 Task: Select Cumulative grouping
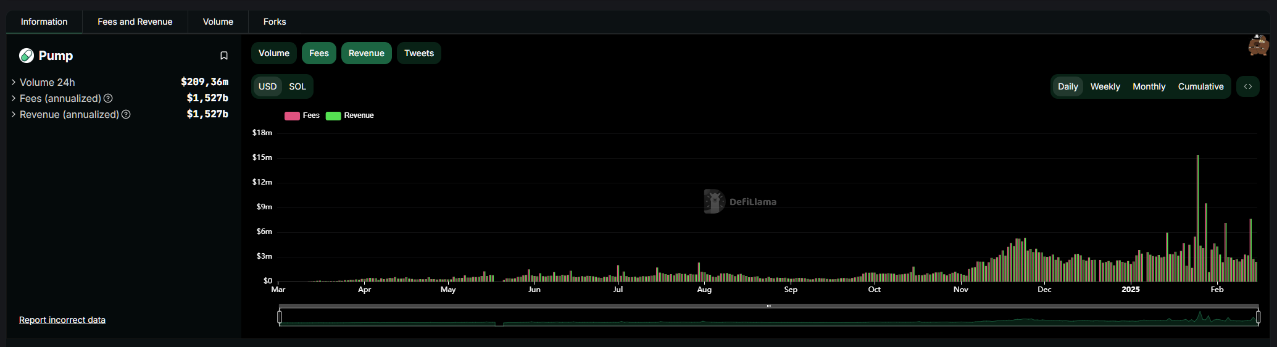(x=1201, y=86)
